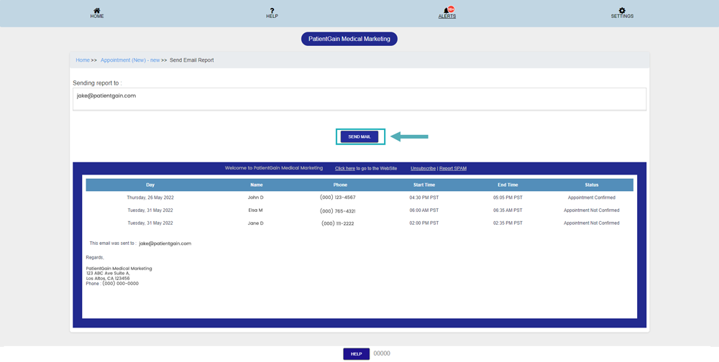The height and width of the screenshot is (362, 719).
Task: Click the red alerts count badge
Action: click(452, 9)
